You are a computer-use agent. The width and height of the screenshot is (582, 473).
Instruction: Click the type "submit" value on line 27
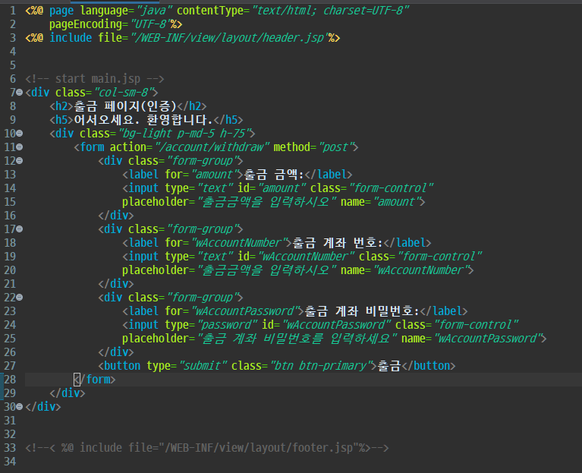[x=202, y=366]
